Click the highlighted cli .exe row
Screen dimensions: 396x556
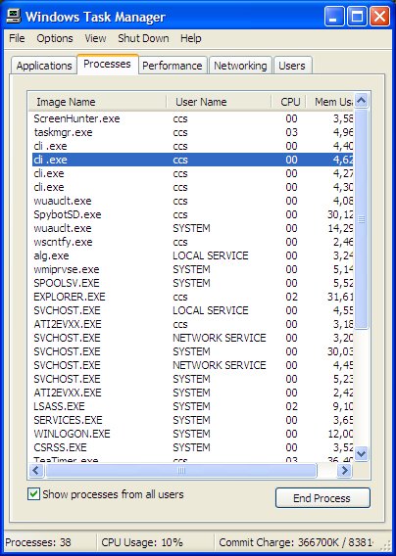(x=192, y=160)
